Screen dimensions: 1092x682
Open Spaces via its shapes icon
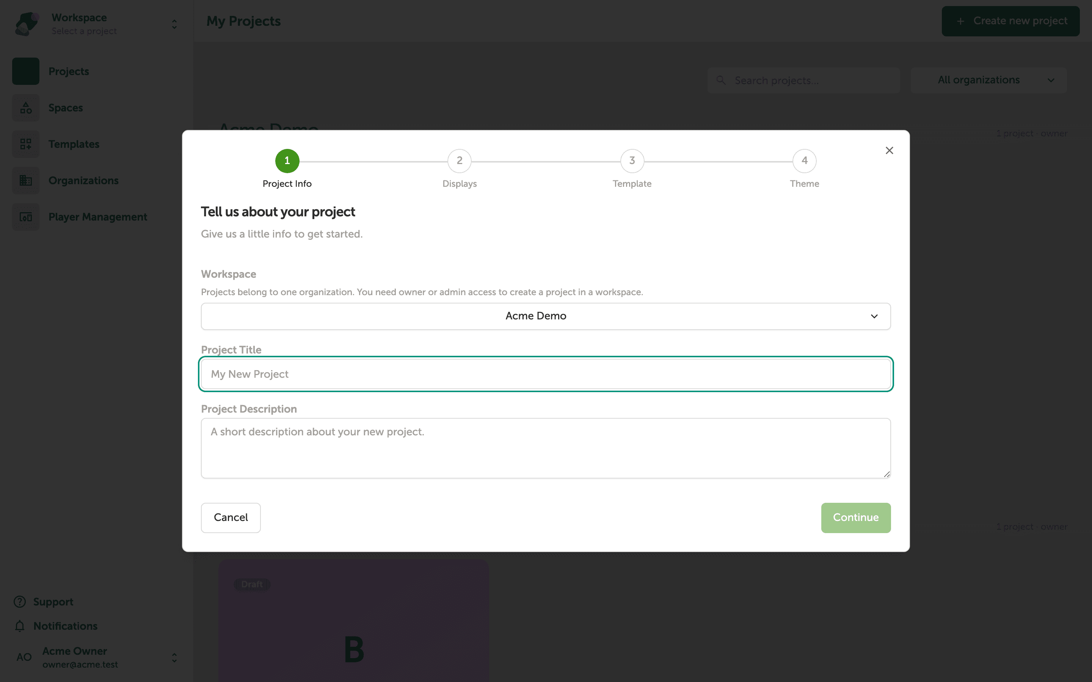pyautogui.click(x=26, y=108)
